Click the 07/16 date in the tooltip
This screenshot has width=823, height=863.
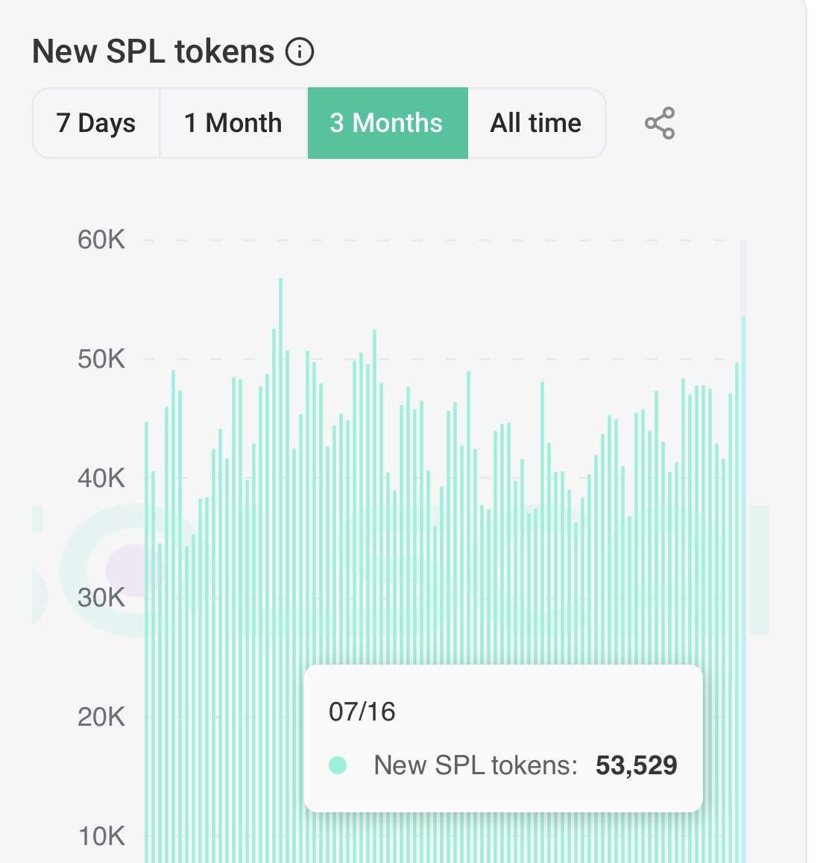(x=362, y=712)
